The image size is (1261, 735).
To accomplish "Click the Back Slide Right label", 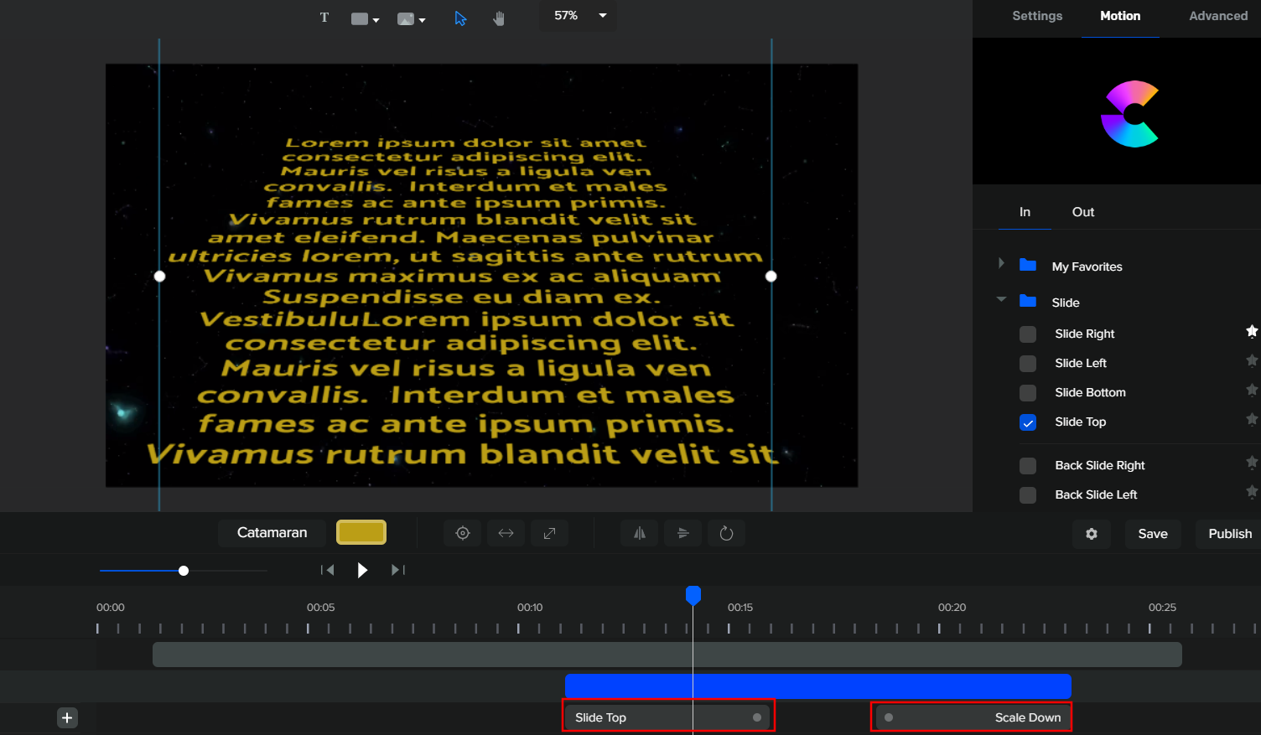I will click(x=1100, y=465).
